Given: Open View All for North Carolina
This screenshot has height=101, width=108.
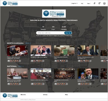Looking at the screenshot, I should (x=28, y=43).
